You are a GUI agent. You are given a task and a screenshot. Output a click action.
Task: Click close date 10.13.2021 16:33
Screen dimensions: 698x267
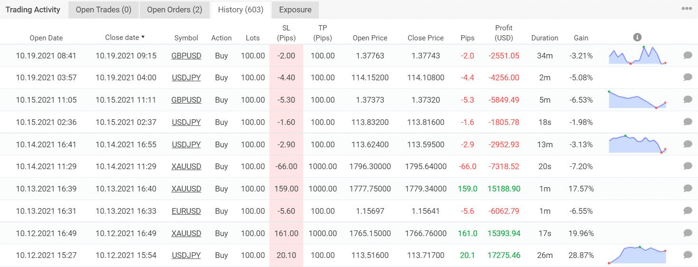[125, 210]
